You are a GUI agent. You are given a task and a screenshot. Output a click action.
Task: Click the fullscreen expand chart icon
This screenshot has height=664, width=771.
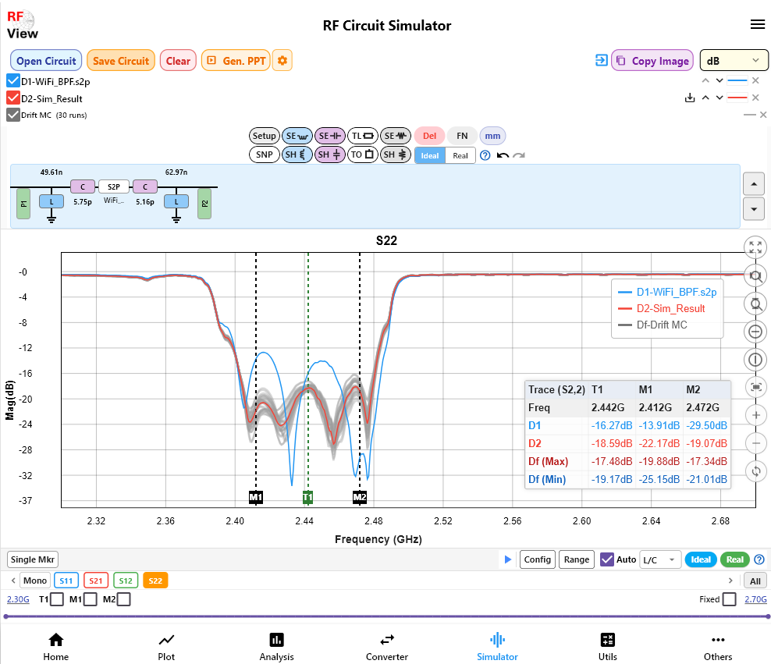point(755,247)
